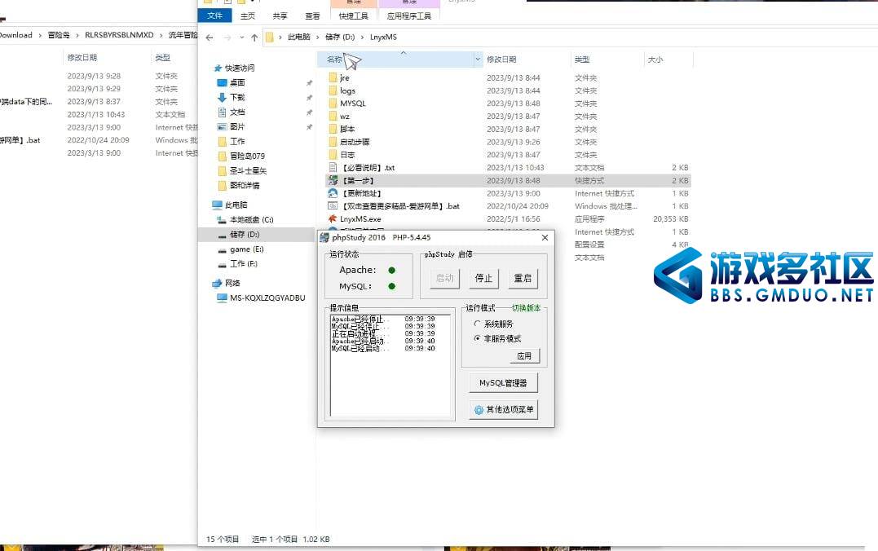Switch to the 共享 ribbon tab

(280, 16)
